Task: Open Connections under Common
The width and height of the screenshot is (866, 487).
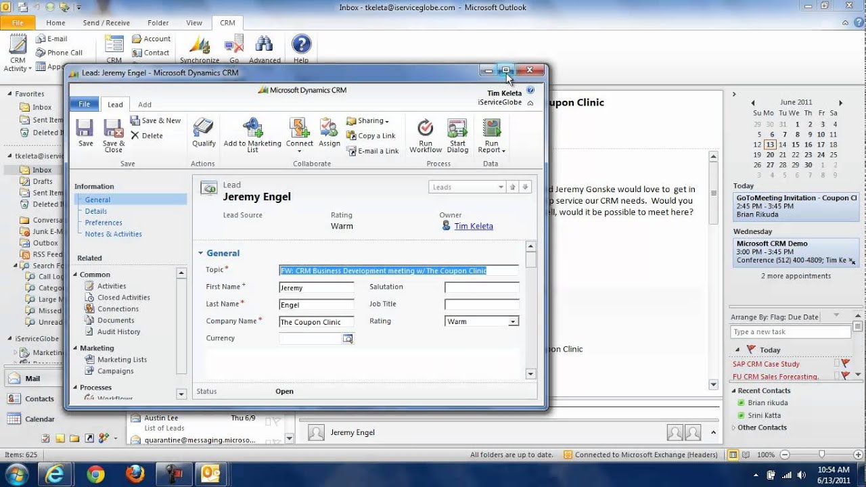Action: click(118, 309)
